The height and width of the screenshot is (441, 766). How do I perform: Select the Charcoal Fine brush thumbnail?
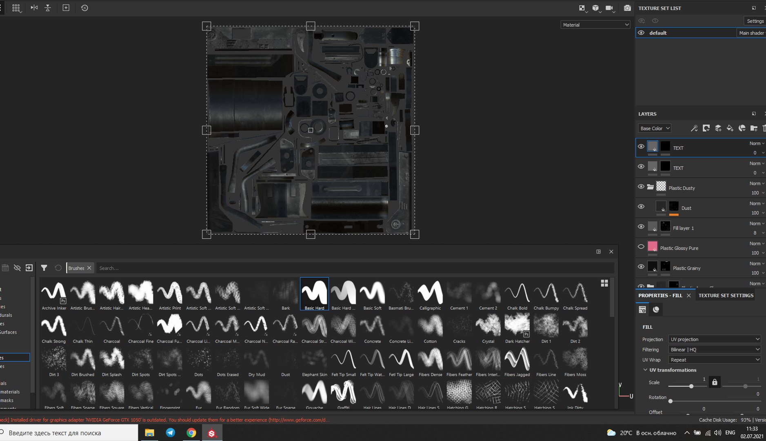(x=141, y=328)
